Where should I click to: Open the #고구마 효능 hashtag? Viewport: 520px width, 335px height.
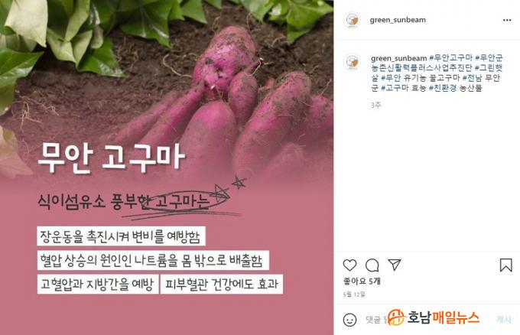tap(403, 88)
